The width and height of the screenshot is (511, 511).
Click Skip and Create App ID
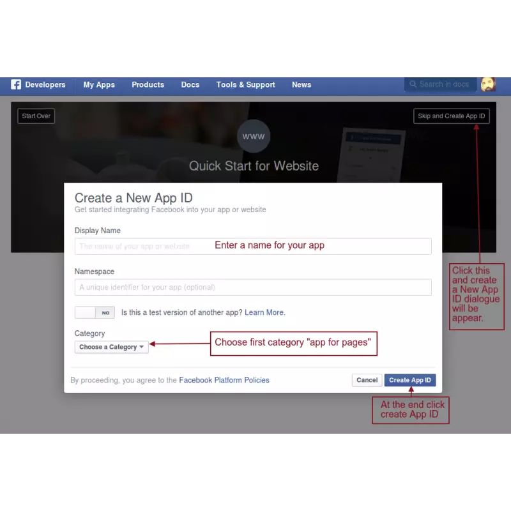click(x=452, y=116)
